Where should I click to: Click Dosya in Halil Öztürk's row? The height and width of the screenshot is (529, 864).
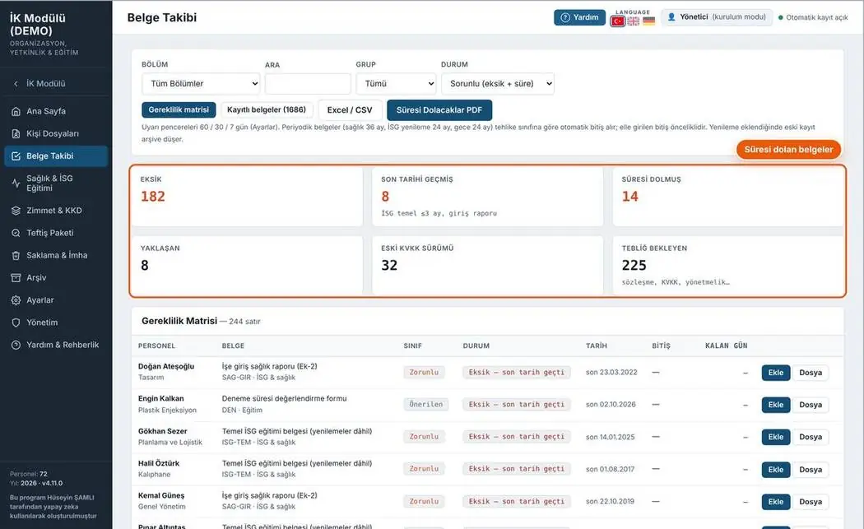pos(811,470)
